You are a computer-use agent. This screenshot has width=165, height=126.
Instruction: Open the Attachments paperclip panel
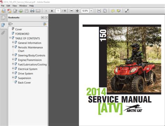3,32
